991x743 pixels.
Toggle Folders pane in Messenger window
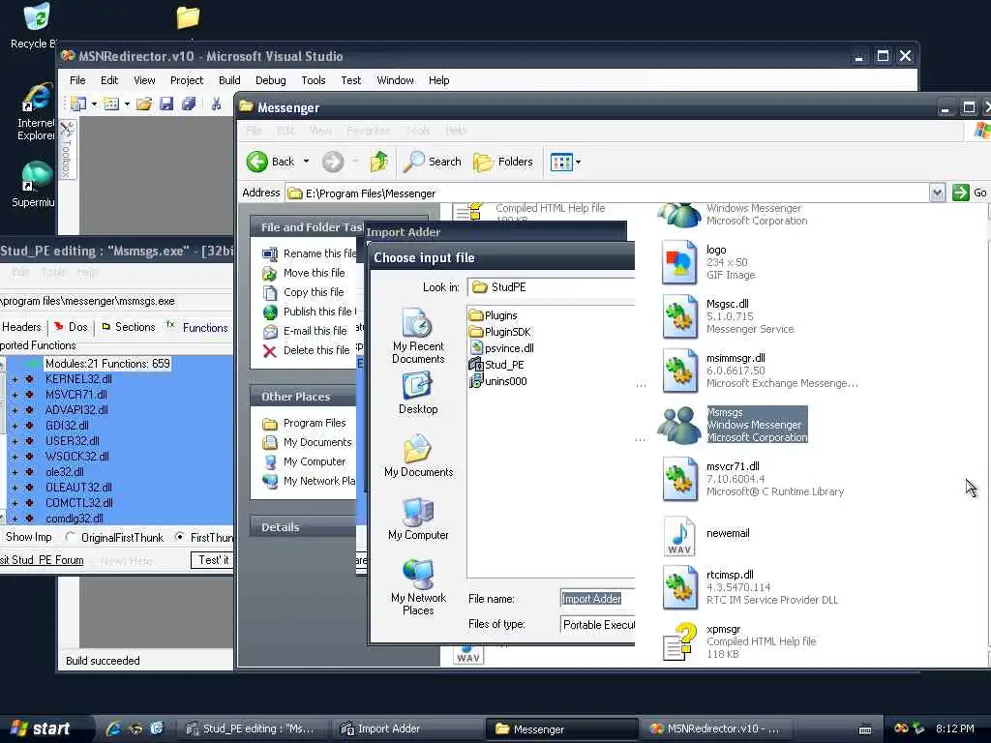point(503,162)
